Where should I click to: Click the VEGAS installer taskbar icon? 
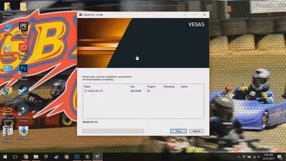[97, 157]
